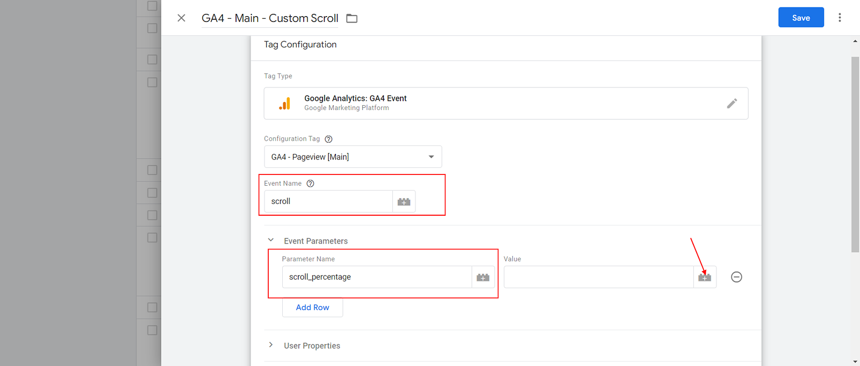The width and height of the screenshot is (860, 366).
Task: Collapse the Event Parameters section
Action: point(271,240)
